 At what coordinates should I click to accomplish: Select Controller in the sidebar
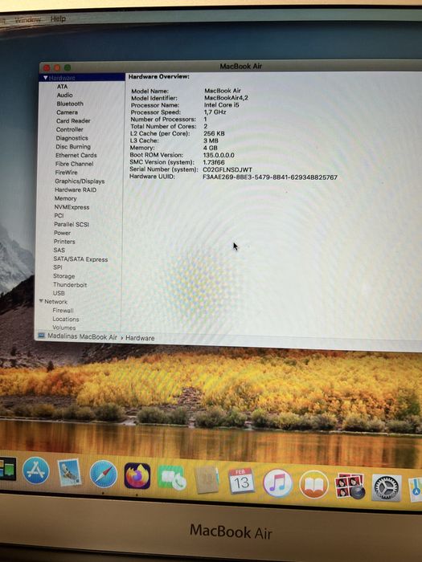70,129
